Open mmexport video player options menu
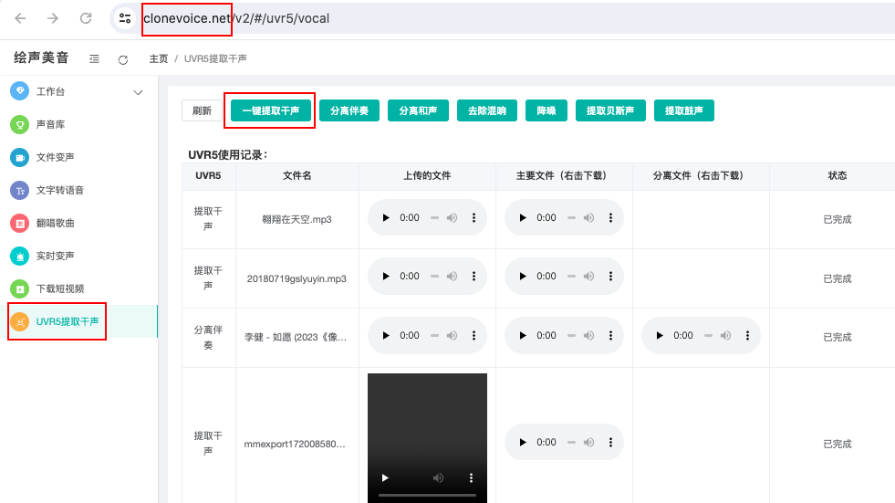 pos(471,477)
